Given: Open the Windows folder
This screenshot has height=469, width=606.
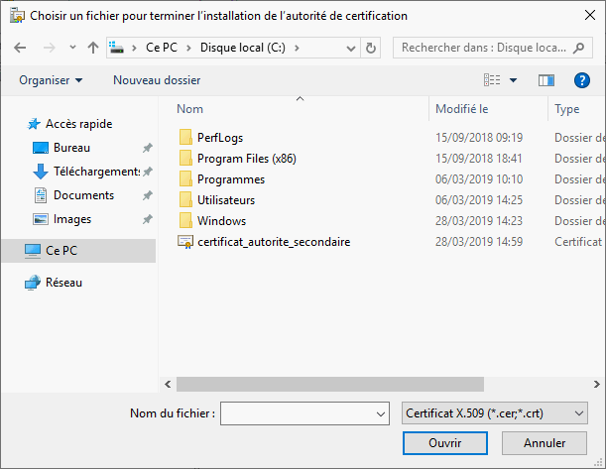Looking at the screenshot, I should pyautogui.click(x=221, y=221).
